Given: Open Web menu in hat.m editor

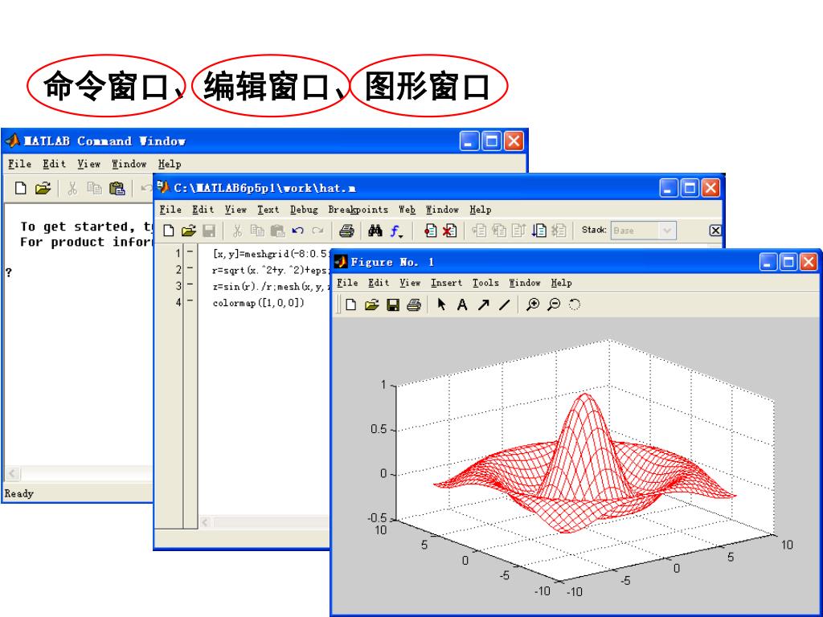Looking at the screenshot, I should [x=407, y=210].
